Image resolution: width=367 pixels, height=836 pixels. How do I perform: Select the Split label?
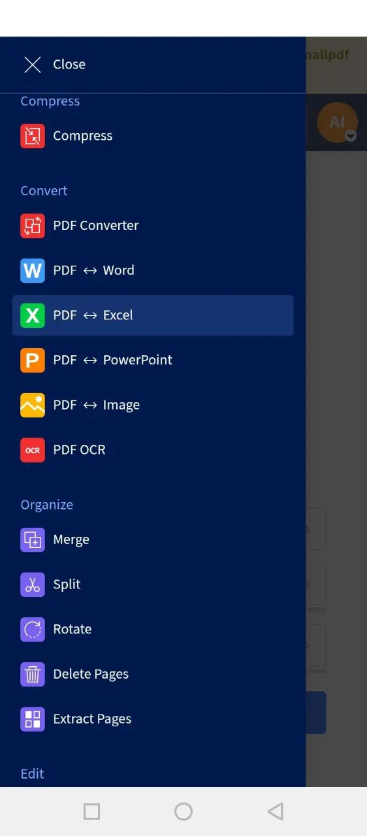coord(67,585)
